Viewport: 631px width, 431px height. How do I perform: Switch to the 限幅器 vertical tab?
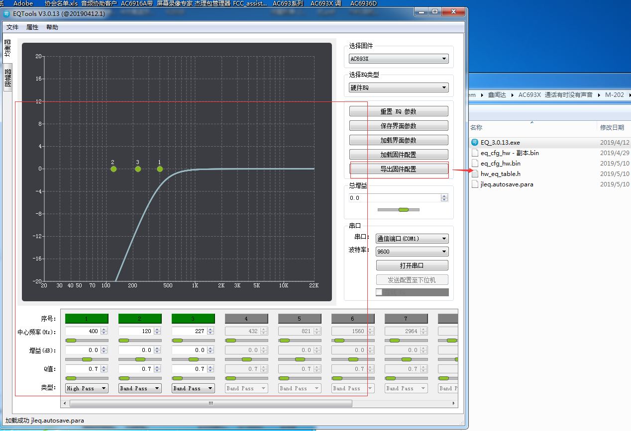click(x=8, y=77)
